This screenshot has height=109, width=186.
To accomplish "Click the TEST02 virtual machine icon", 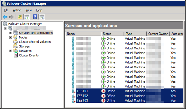I will [73, 96].
